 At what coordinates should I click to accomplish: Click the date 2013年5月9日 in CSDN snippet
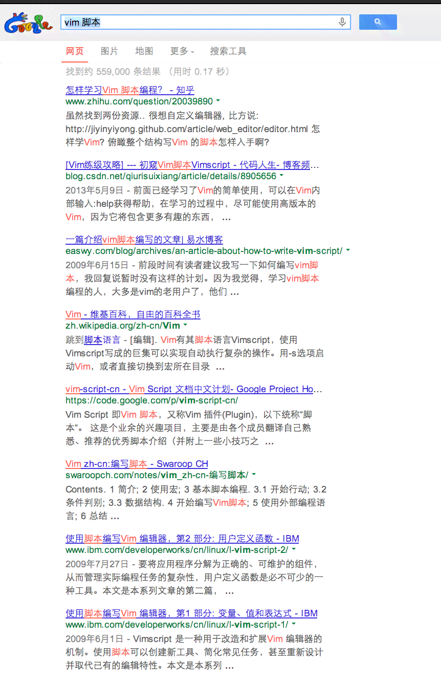[95, 190]
